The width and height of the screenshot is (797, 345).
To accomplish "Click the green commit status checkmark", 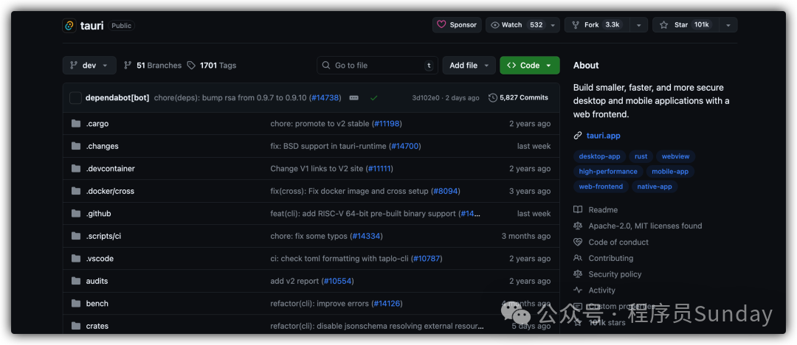I will [x=374, y=98].
